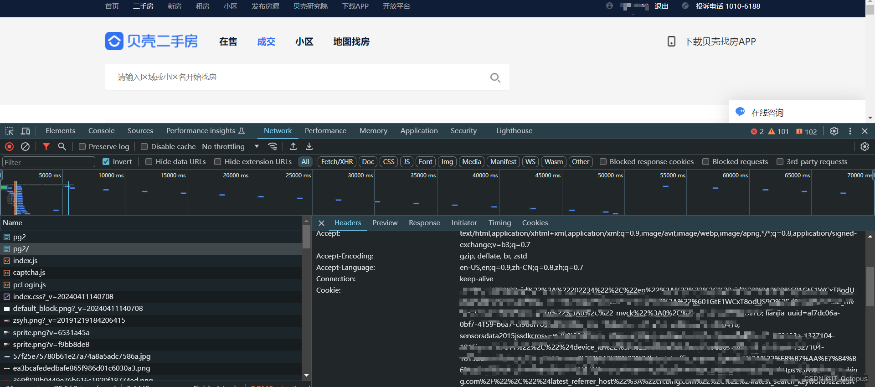Enable Disable cache checkbox

click(144, 147)
